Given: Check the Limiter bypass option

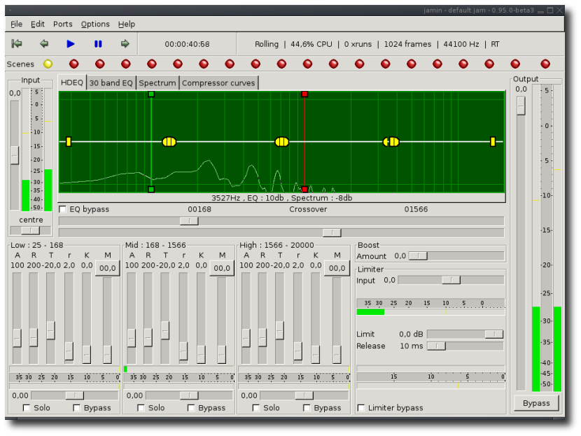Looking at the screenshot, I should tap(361, 407).
